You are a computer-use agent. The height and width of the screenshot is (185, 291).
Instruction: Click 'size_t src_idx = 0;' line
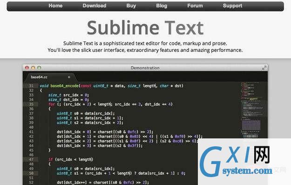pos(68,95)
